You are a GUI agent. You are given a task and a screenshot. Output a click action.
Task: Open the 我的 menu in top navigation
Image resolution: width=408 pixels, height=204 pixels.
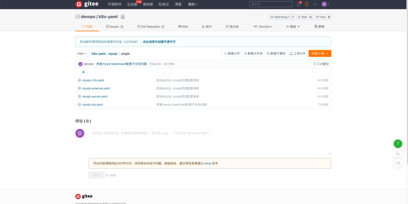(x=193, y=5)
